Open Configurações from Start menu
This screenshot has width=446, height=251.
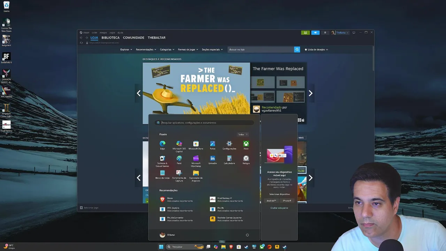229,145
